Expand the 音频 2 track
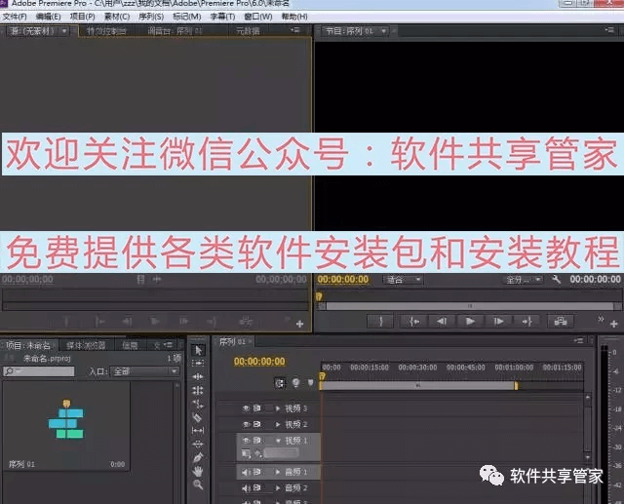624x504 pixels. (x=278, y=488)
